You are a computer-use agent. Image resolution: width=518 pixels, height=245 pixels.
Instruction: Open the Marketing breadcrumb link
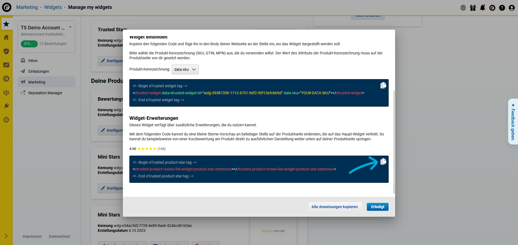tap(27, 7)
